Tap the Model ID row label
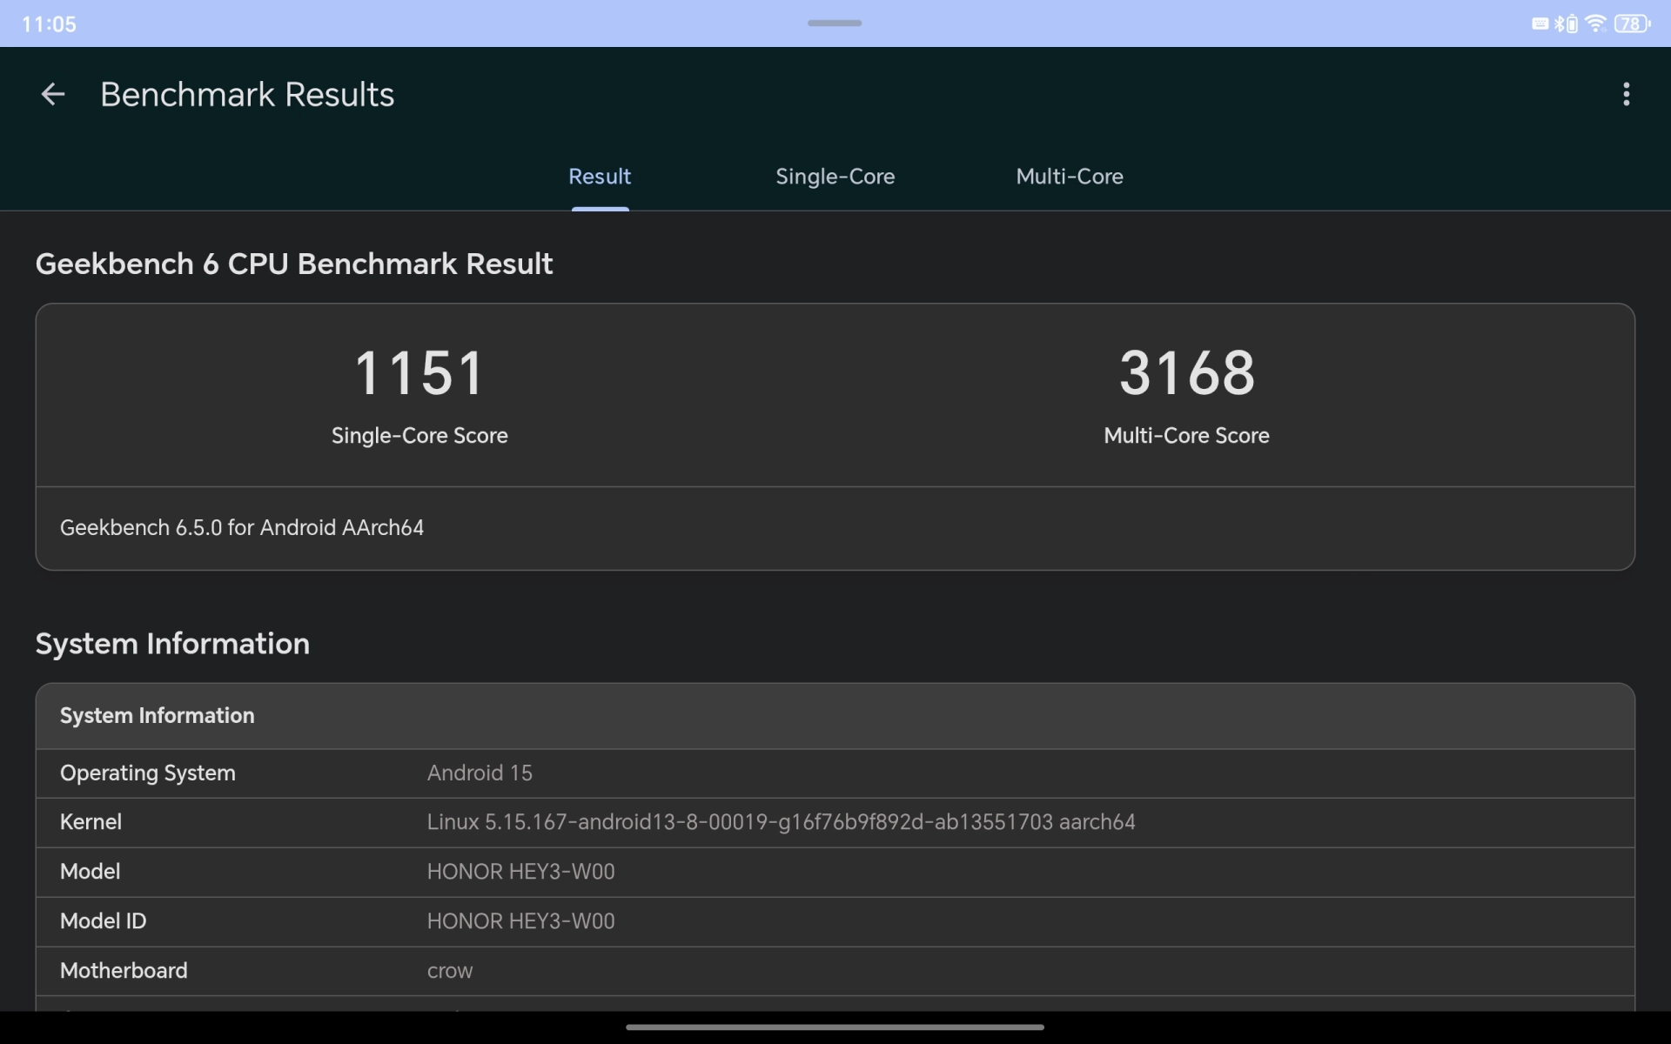This screenshot has height=1044, width=1671. tap(104, 920)
